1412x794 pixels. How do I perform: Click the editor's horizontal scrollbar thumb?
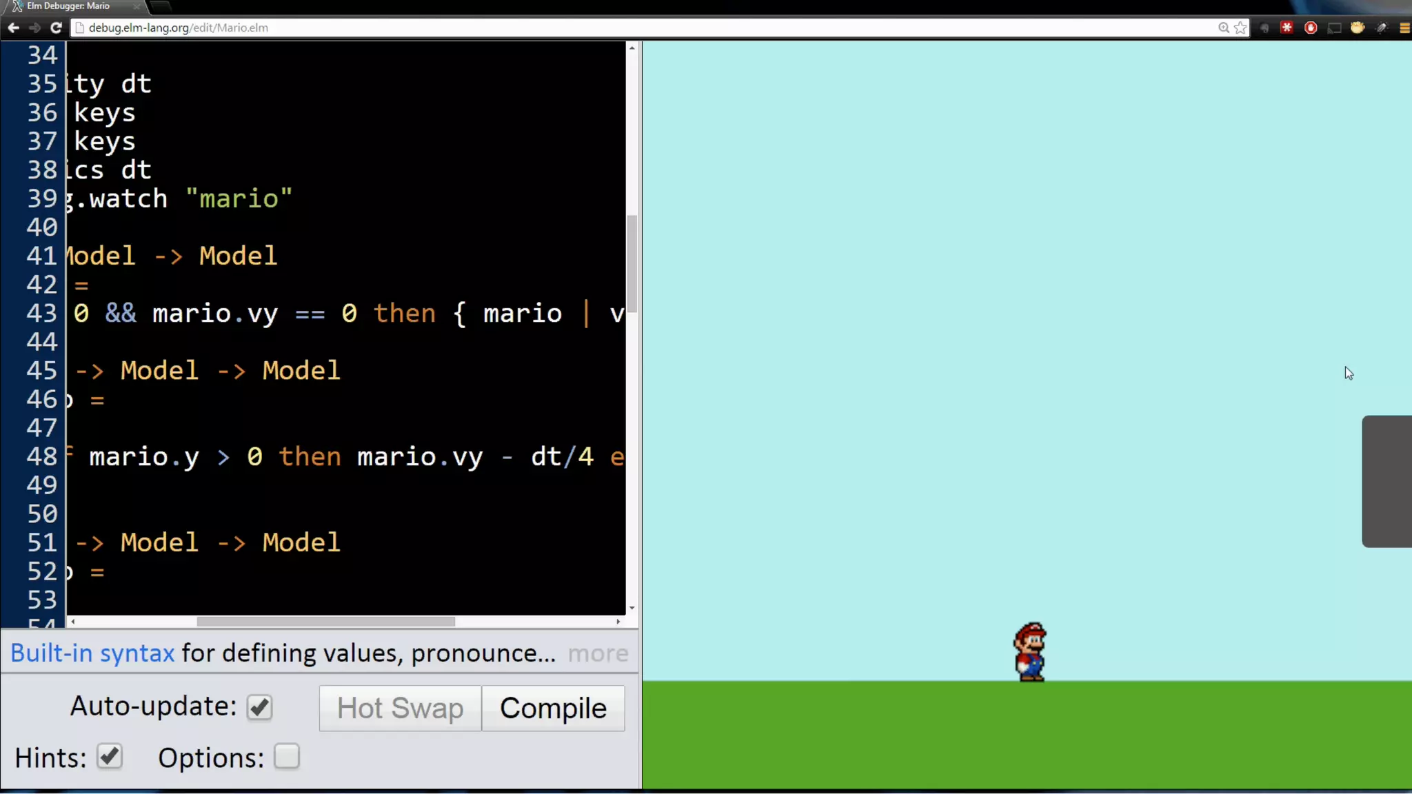pos(325,621)
